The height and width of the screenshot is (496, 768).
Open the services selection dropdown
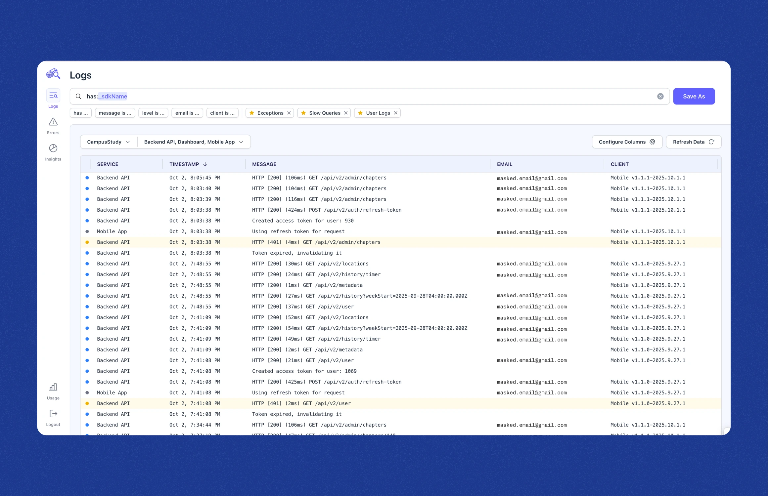[x=194, y=142]
